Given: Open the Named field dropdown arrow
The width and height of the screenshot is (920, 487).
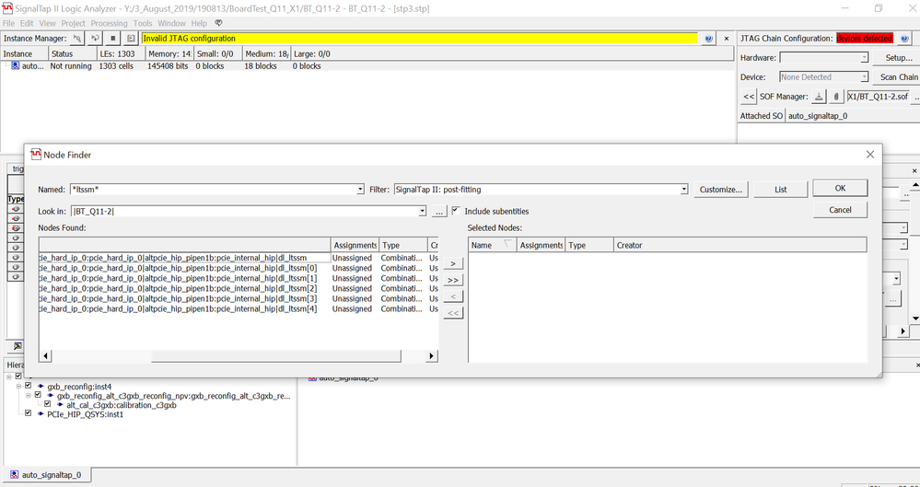Looking at the screenshot, I should [360, 190].
